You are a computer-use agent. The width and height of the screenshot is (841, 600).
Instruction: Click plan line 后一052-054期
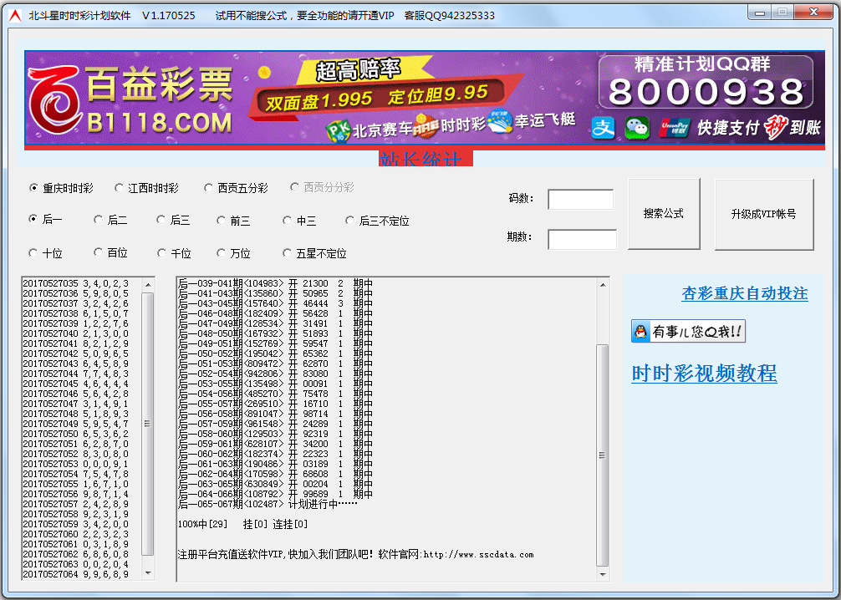pos(275,374)
